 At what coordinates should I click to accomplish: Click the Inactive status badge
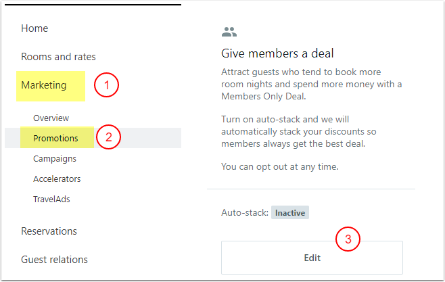[290, 213]
